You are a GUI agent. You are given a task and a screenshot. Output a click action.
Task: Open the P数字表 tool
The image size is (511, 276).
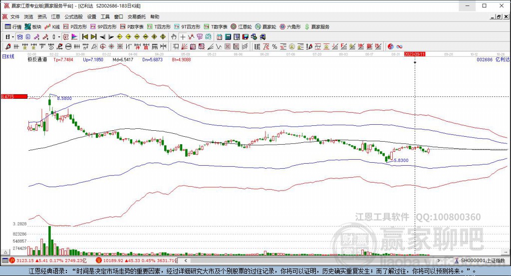[x=132, y=27]
